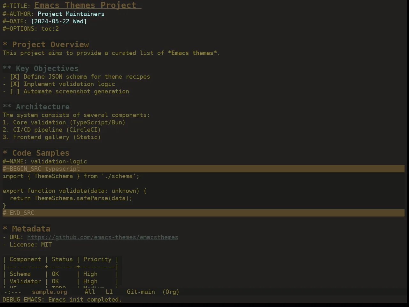Click the 'High' priority in Validator row

pos(90,281)
